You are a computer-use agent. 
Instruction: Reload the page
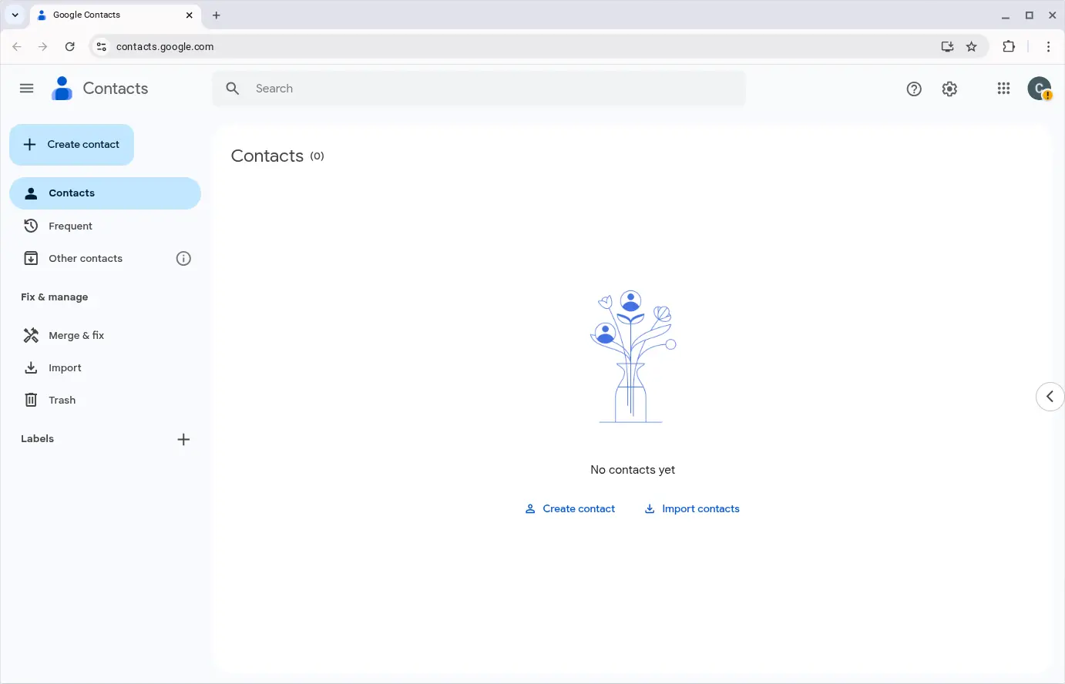click(69, 46)
